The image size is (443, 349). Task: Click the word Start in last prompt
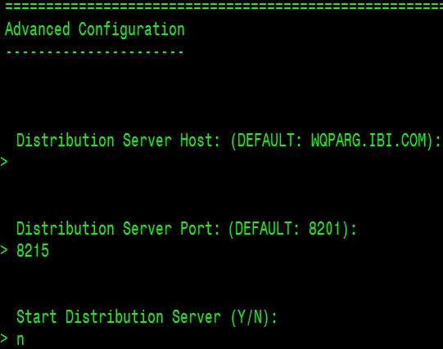(x=37, y=316)
